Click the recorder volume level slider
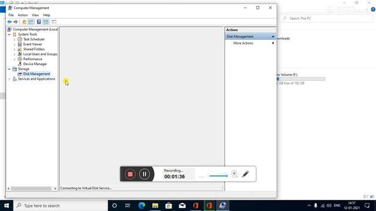 pyautogui.click(x=218, y=176)
